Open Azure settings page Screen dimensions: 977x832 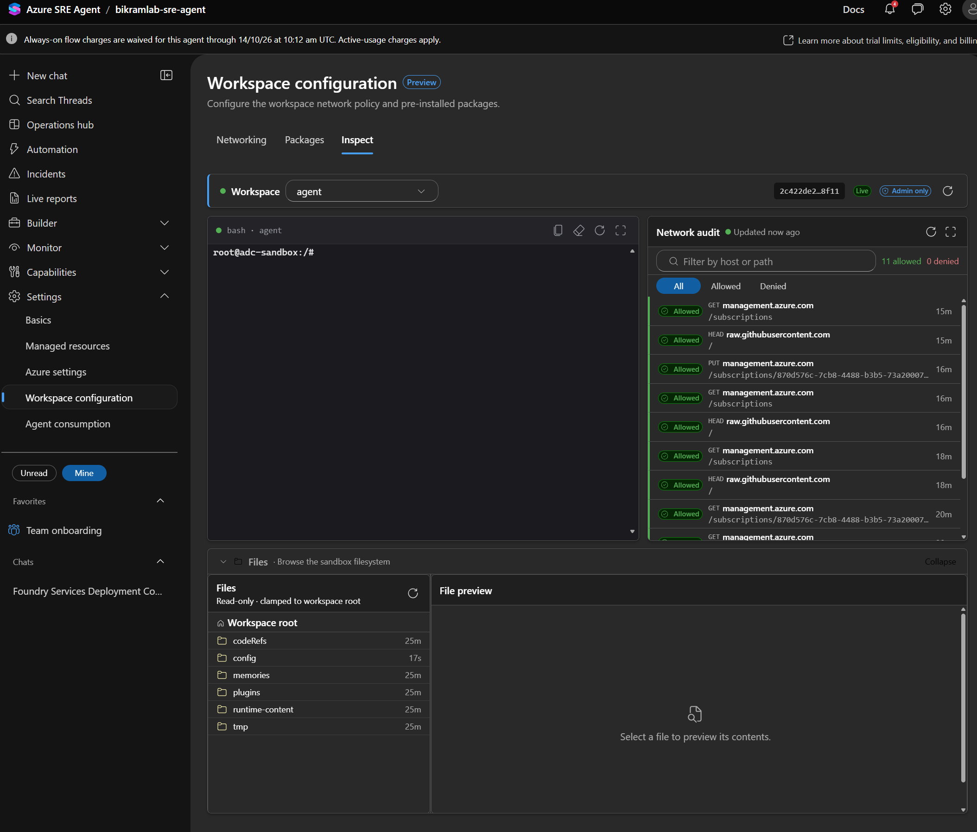tap(56, 372)
